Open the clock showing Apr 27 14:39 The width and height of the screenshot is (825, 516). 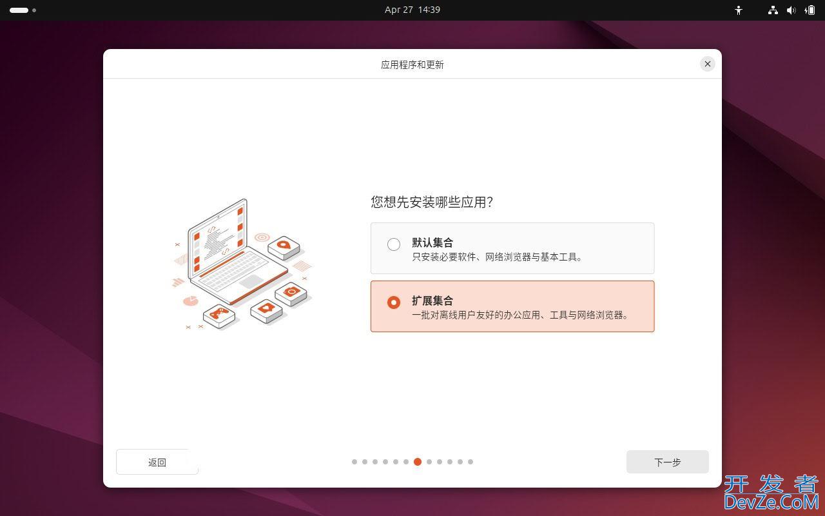pyautogui.click(x=412, y=10)
